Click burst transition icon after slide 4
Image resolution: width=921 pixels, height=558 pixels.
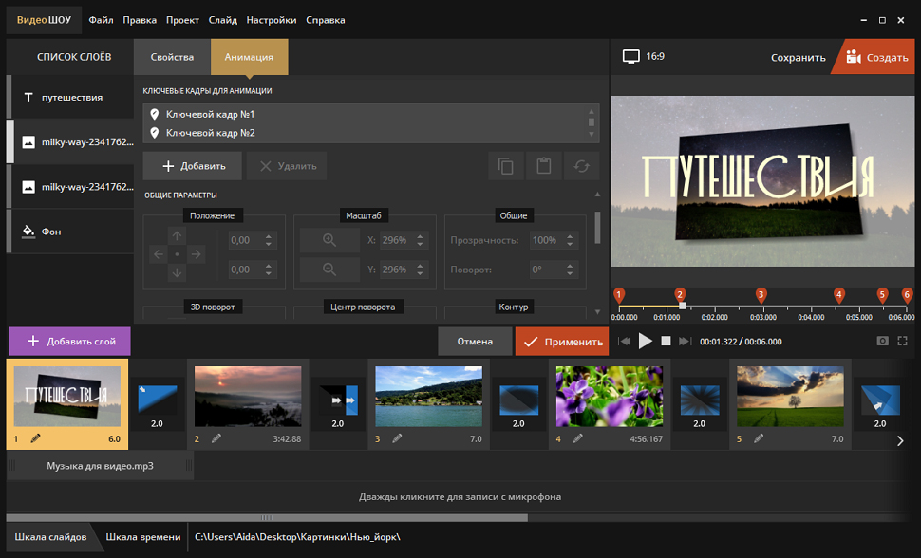pos(700,400)
